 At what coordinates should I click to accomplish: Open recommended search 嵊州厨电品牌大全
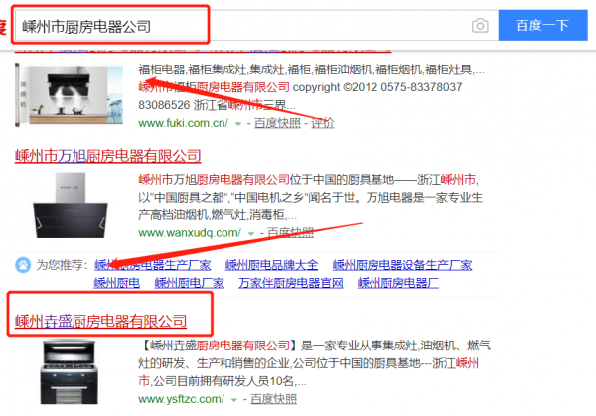point(271,265)
